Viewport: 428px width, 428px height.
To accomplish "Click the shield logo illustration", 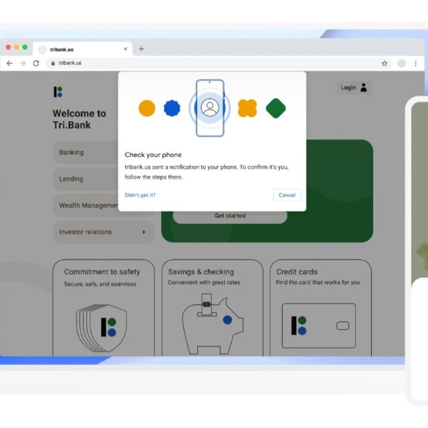I will pyautogui.click(x=102, y=328).
